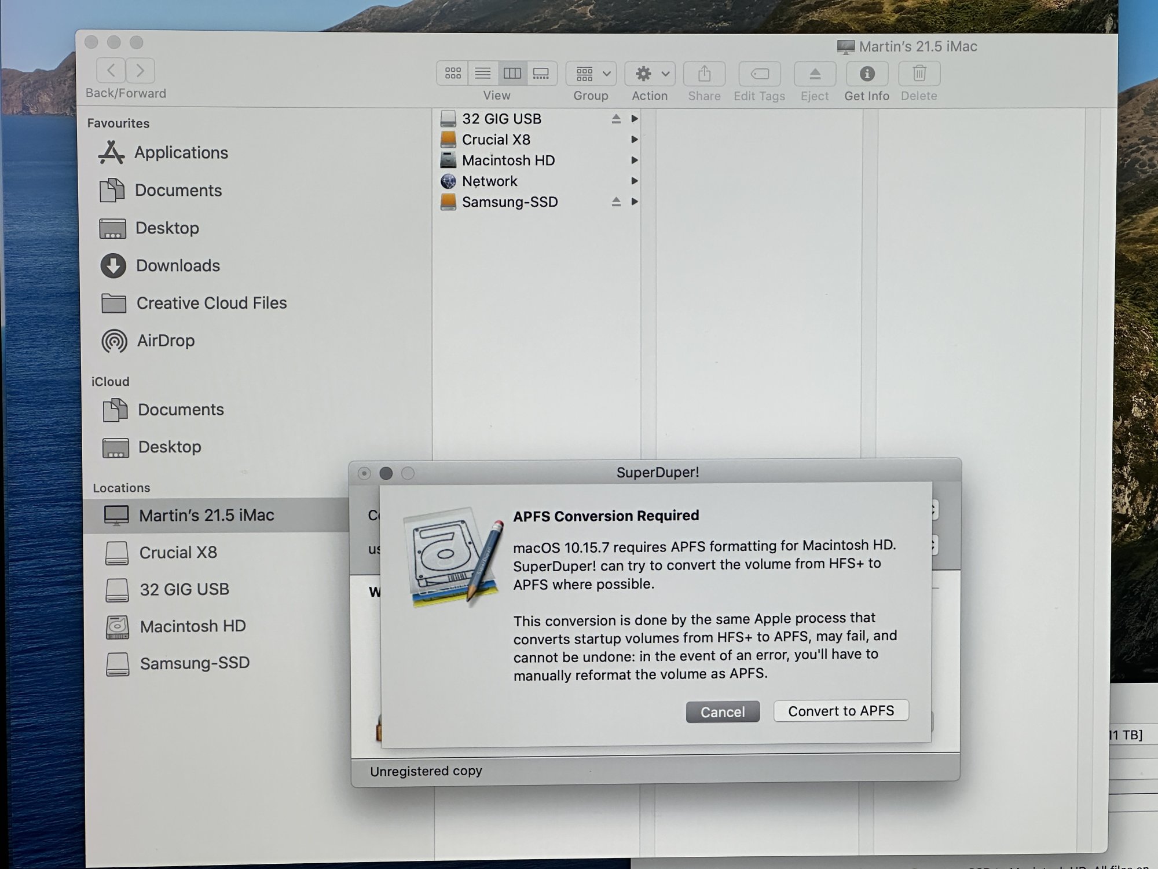Click the Get Info toolbar icon
Screen dimensions: 1158x869
pos(867,74)
